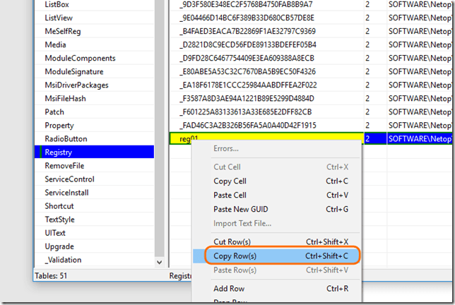Click the Shortcut table entry
Image resolution: width=455 pixels, height=305 pixels.
[59, 206]
